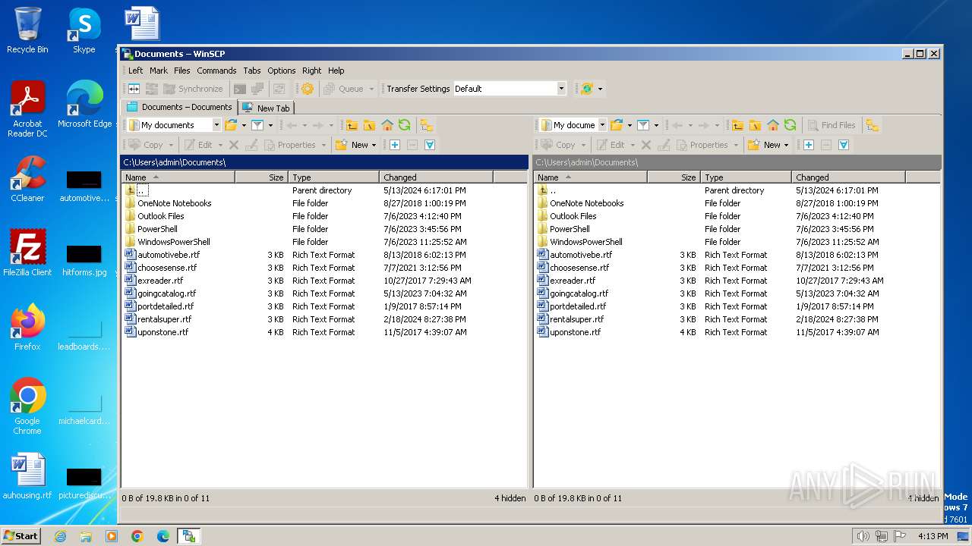Click Internet Explorer icon in taskbar
The image size is (972, 546).
click(x=60, y=536)
